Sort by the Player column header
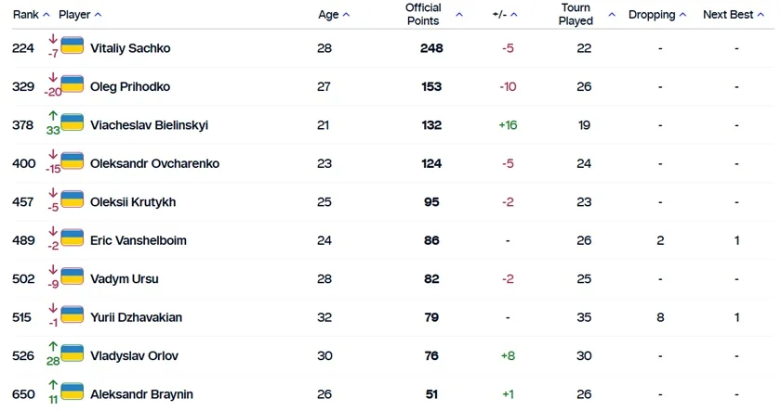 point(80,15)
